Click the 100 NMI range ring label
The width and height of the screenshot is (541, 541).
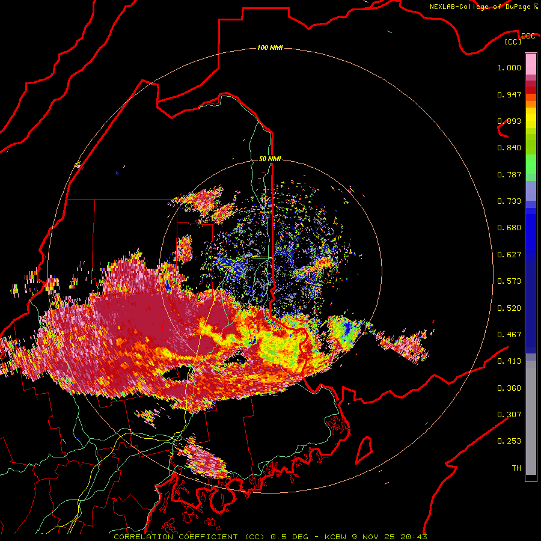click(270, 47)
